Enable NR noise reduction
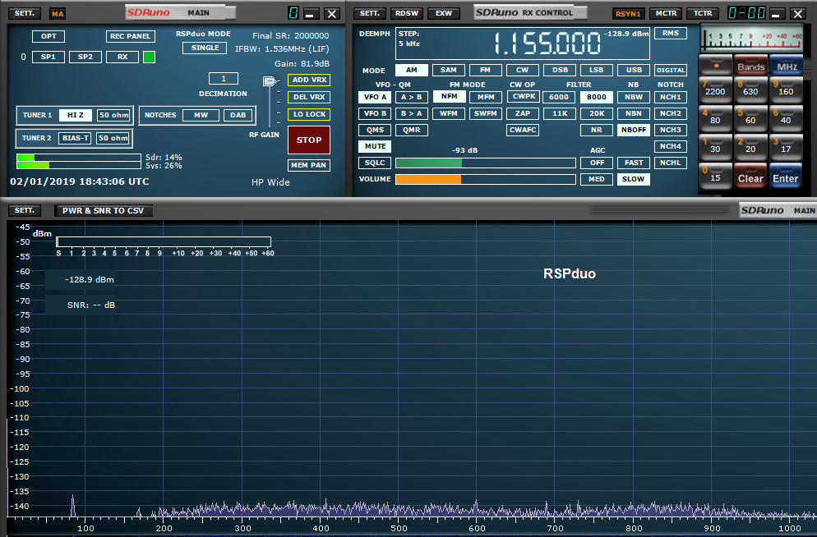The image size is (817, 537). click(x=597, y=130)
